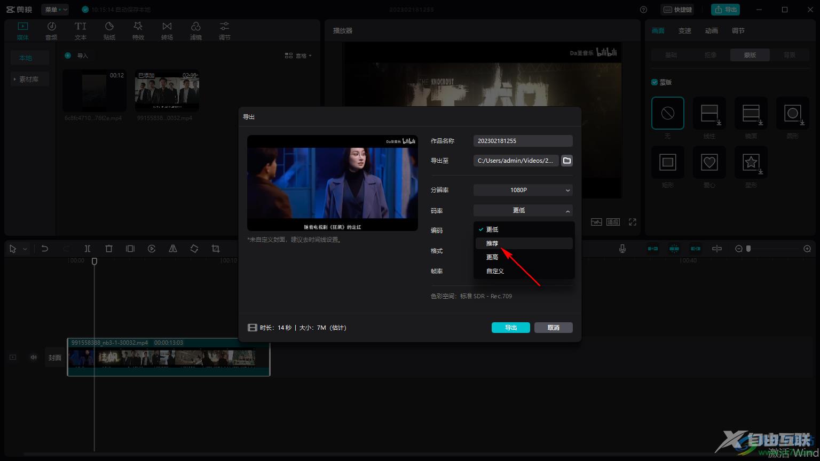Open the 菜单 menu dropdown
Viewport: 820px width, 461px height.
55,10
